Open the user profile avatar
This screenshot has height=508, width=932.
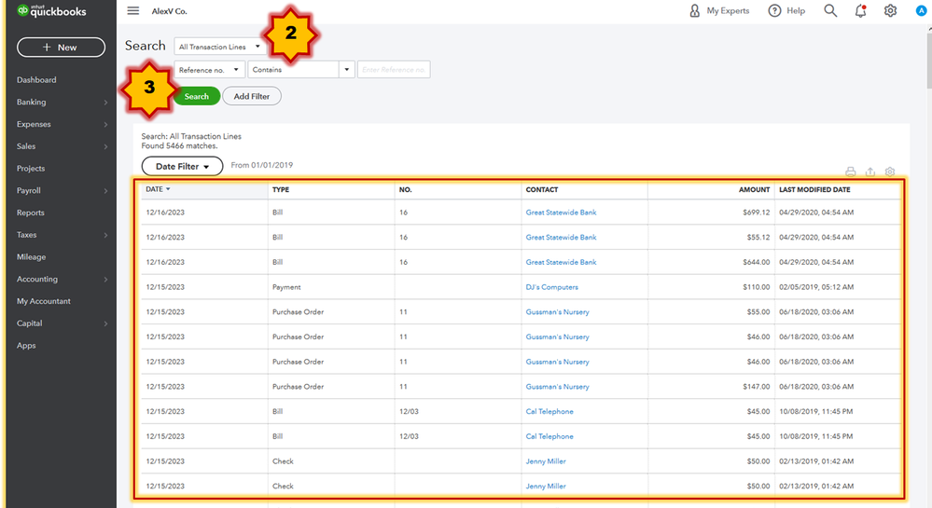[x=921, y=10]
